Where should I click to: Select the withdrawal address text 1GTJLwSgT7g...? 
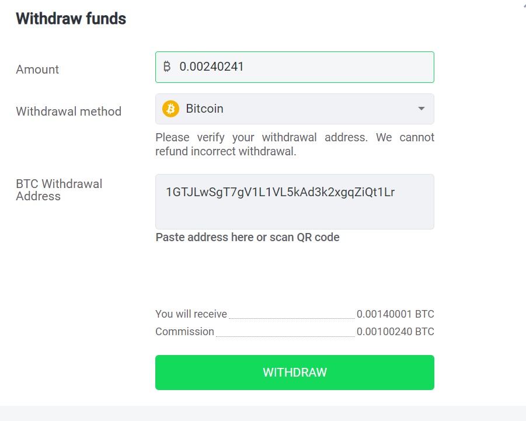205,193
